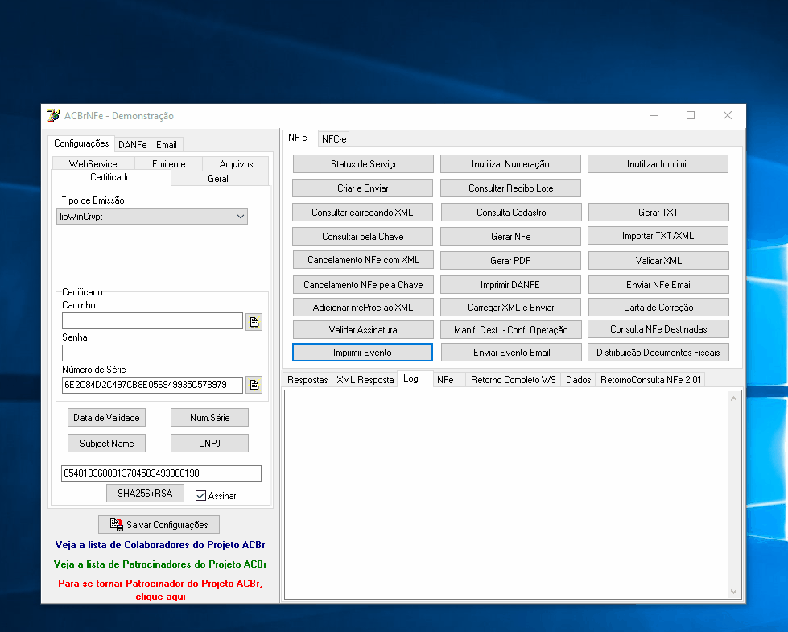This screenshot has height=632, width=788.
Task: Click Consulta NFe Destinadas button
Action: pos(659,328)
